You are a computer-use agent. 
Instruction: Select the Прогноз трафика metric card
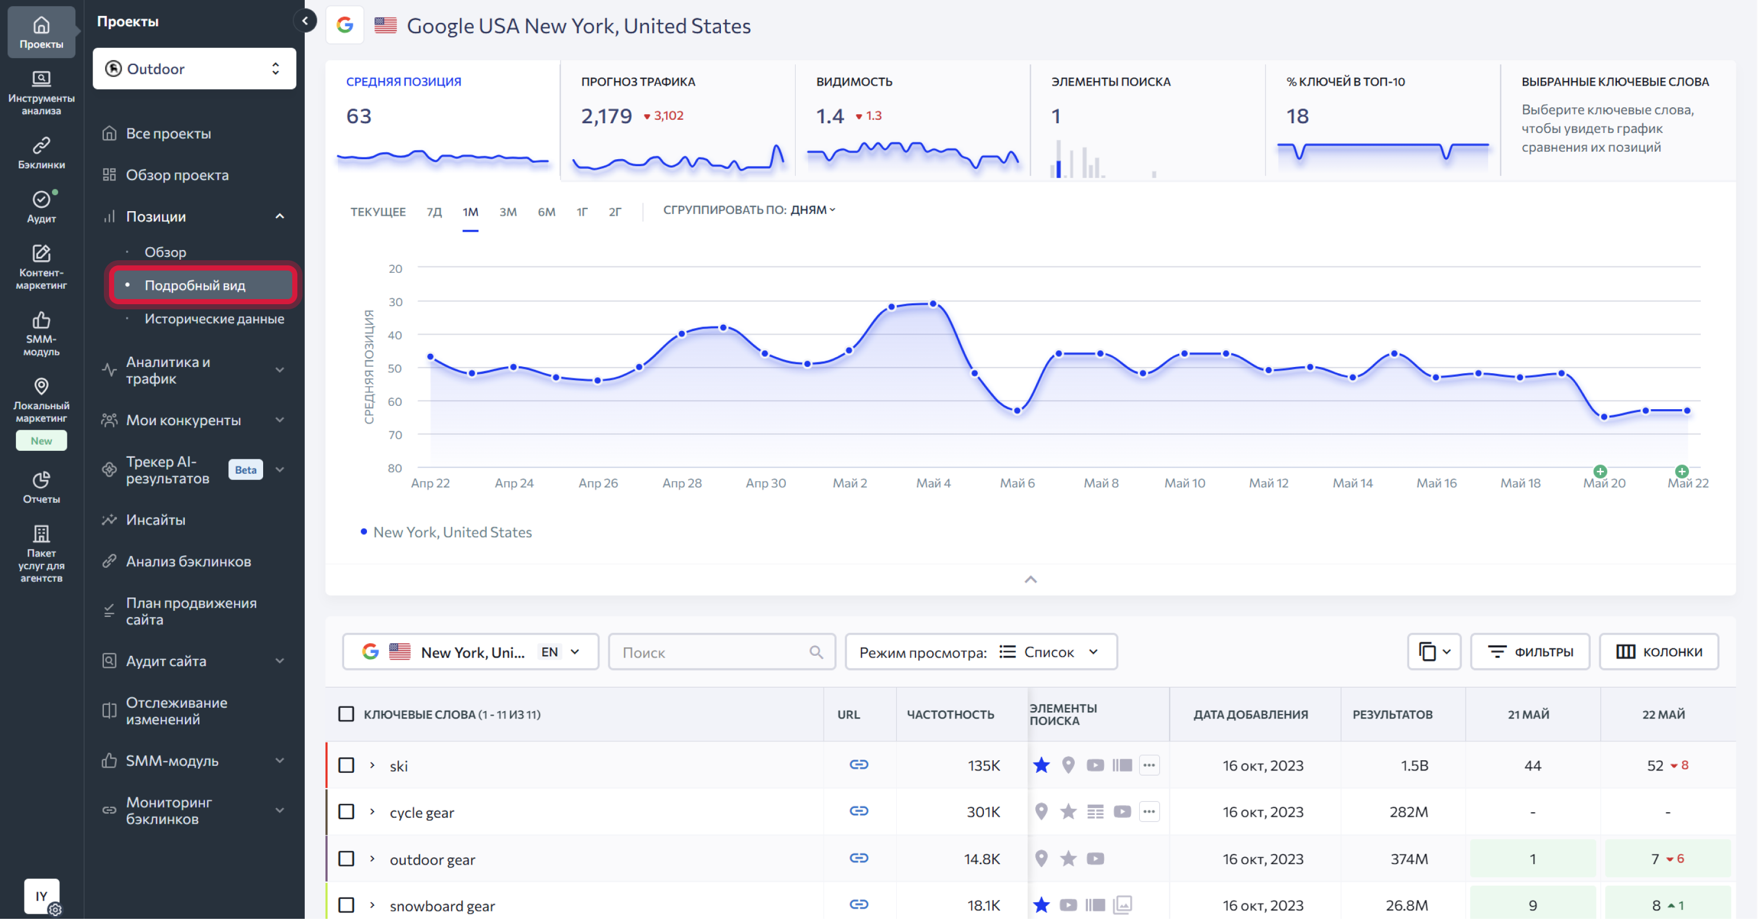pos(678,121)
